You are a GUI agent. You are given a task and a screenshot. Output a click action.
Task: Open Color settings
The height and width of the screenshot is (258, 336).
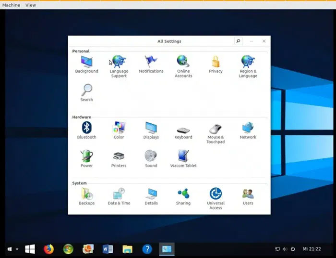[x=119, y=130]
